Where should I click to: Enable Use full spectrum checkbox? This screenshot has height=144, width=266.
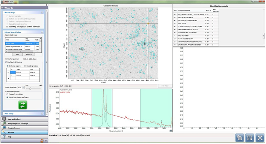[x=6, y=59]
